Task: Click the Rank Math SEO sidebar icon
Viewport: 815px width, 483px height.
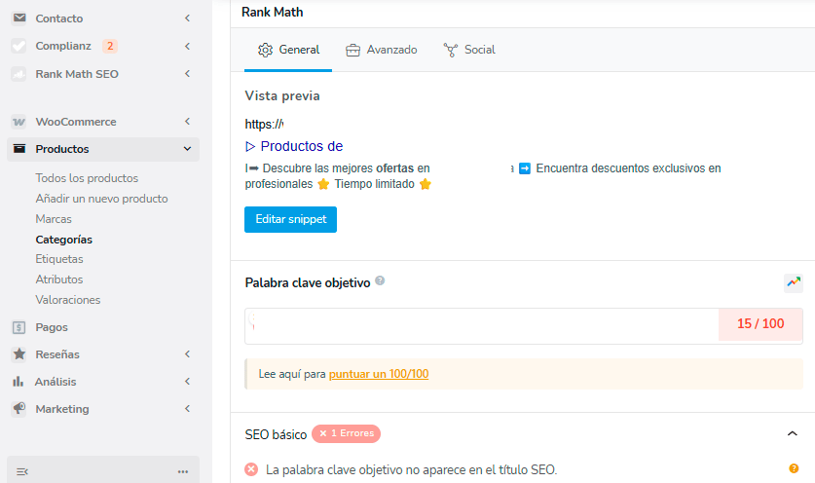Action: coord(19,74)
